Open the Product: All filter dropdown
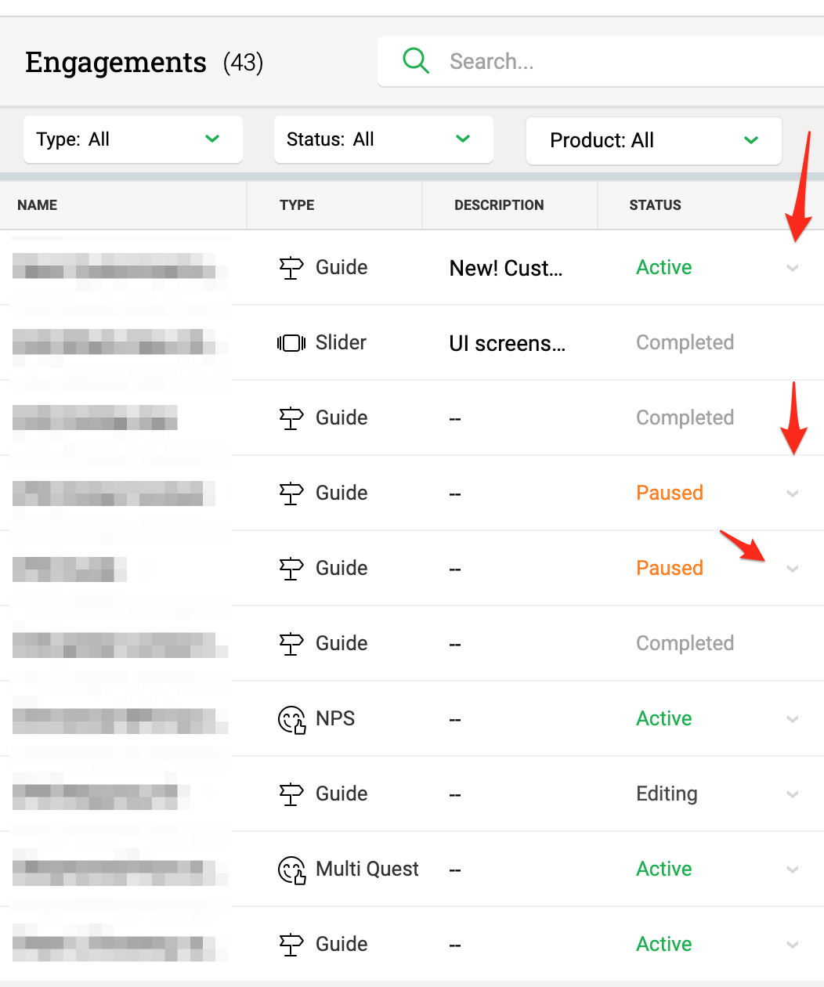The image size is (824, 987). (x=654, y=141)
